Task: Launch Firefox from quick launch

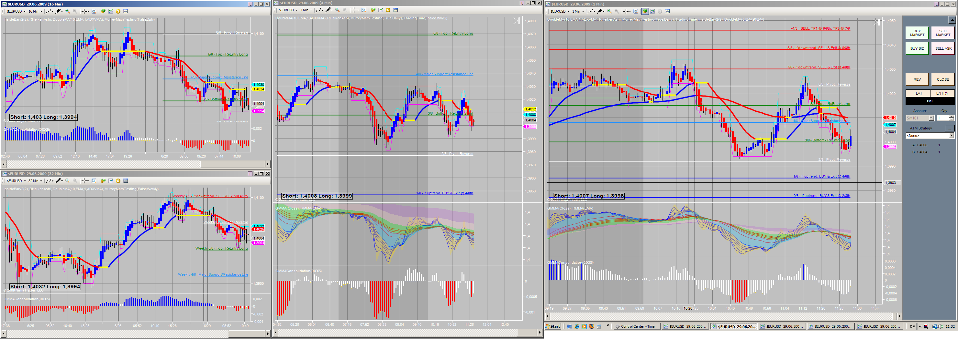Action: pos(591,326)
